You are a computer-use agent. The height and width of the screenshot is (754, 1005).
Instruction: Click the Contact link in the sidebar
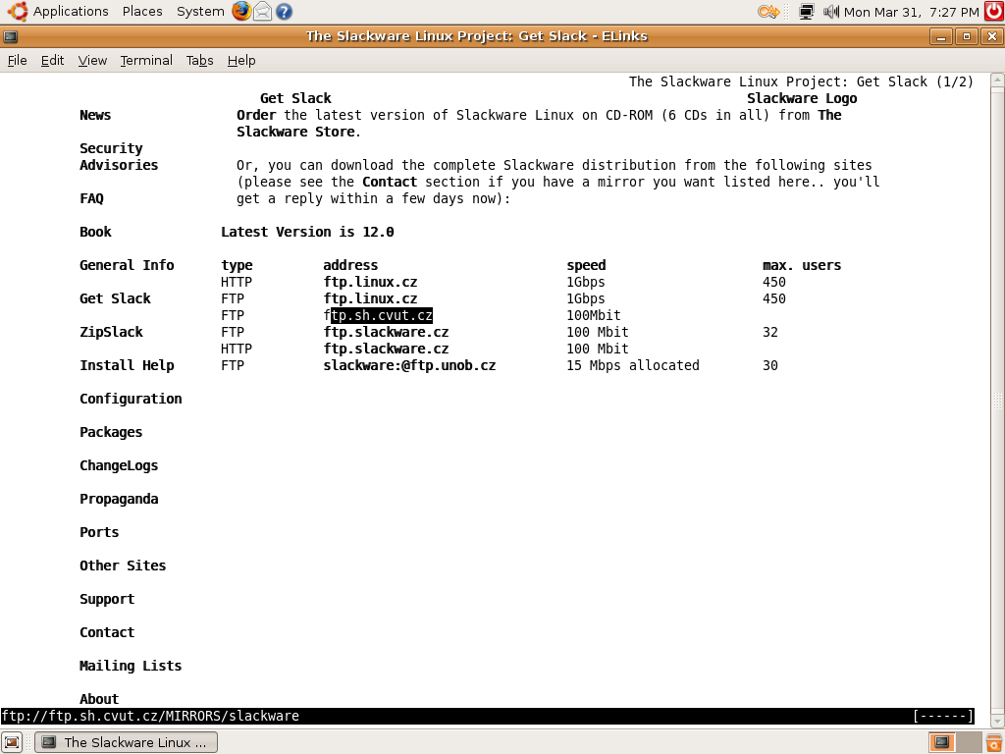coord(107,632)
